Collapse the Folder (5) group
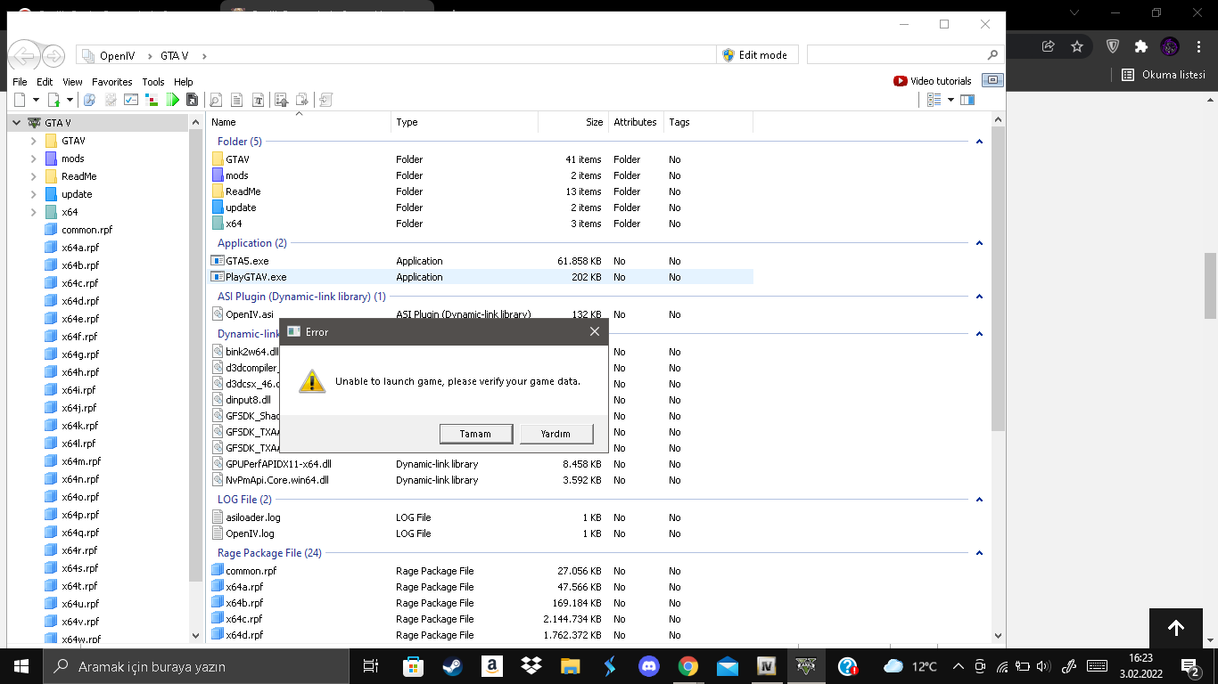This screenshot has width=1218, height=684. (x=979, y=142)
